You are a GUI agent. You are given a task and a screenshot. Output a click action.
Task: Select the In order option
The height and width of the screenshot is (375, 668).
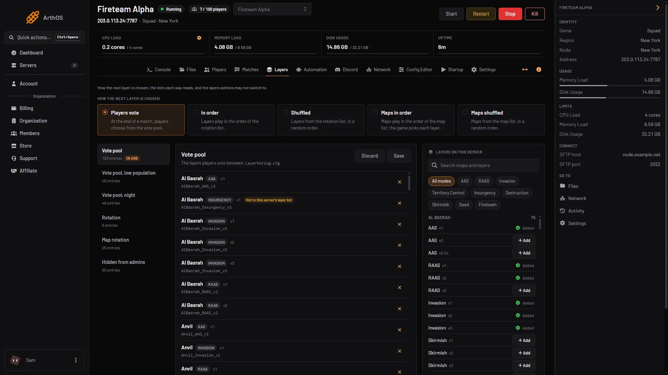coord(231,120)
